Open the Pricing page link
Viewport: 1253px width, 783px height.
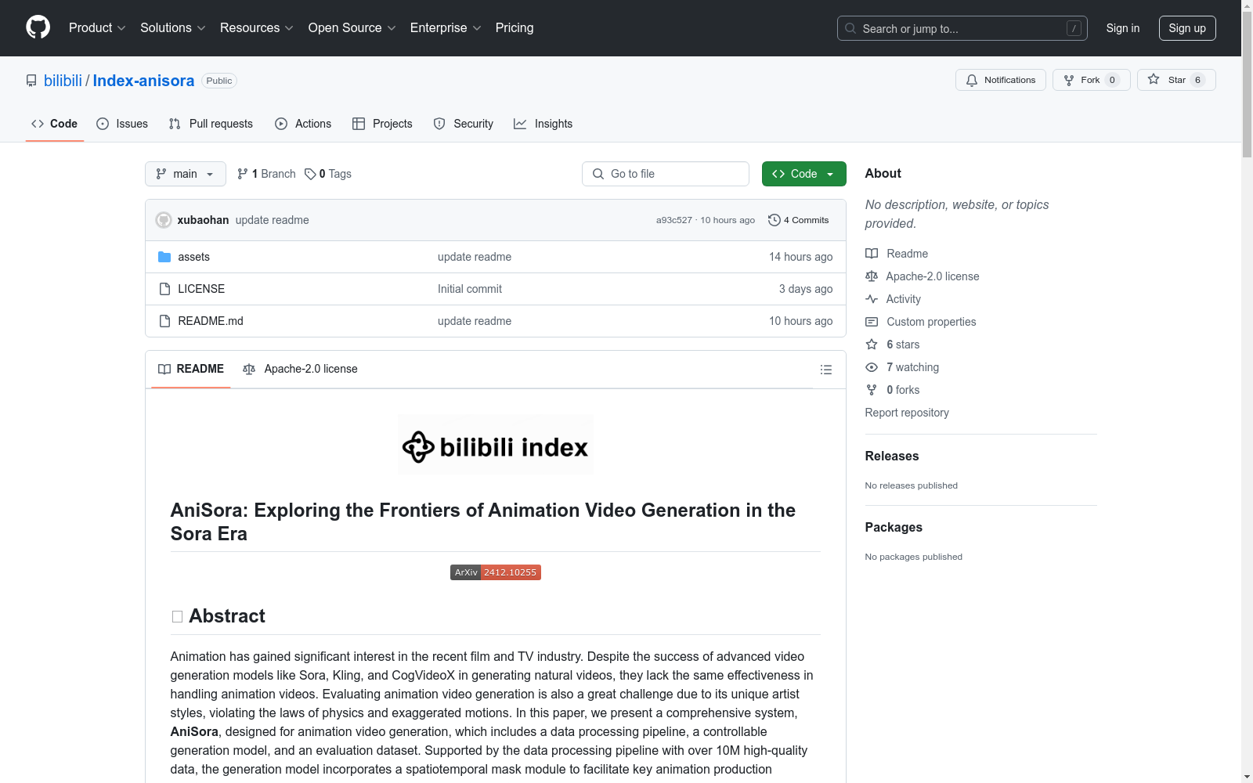click(x=515, y=28)
